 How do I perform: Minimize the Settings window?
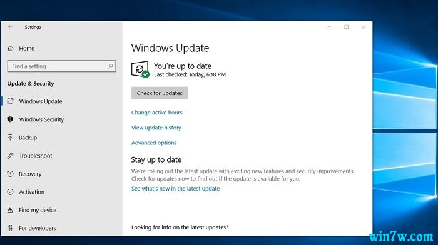[329, 27]
